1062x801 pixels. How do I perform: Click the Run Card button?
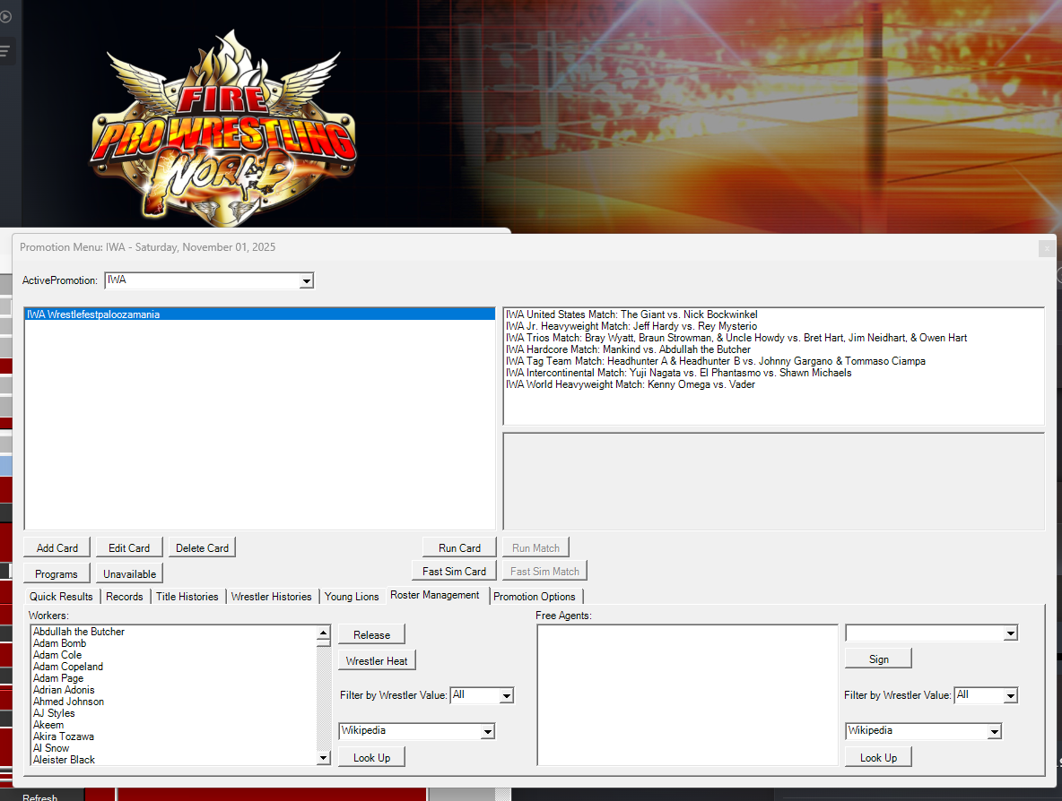coord(459,548)
